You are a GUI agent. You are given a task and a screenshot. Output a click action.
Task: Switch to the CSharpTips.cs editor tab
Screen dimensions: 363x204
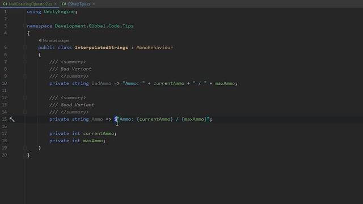[x=79, y=4]
